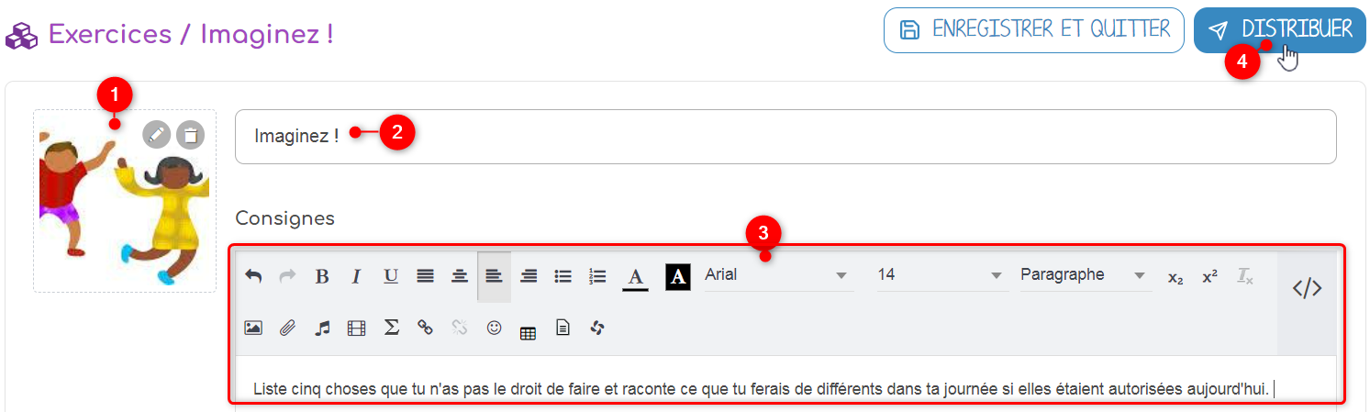Open the Arial font family dropdown

(x=777, y=275)
